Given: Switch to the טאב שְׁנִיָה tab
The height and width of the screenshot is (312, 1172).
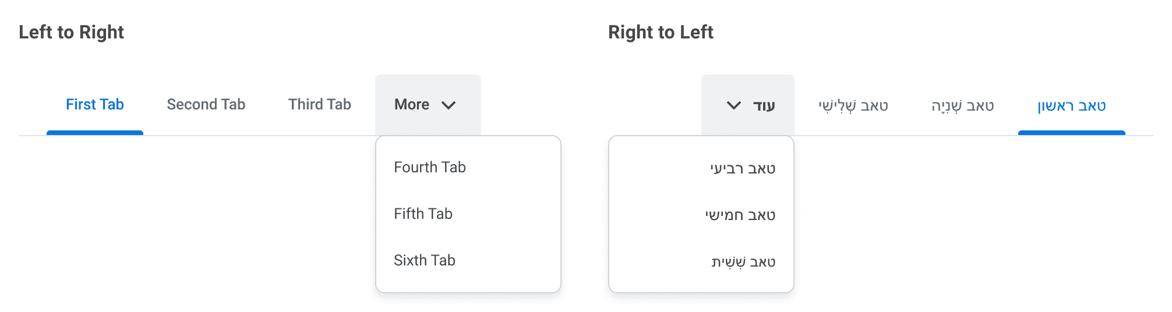Looking at the screenshot, I should coord(962,106).
